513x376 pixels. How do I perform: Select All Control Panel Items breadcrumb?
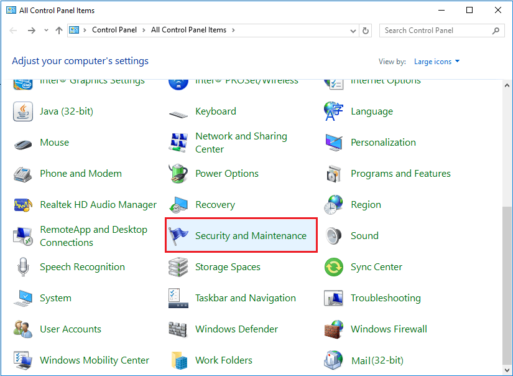pyautogui.click(x=188, y=30)
